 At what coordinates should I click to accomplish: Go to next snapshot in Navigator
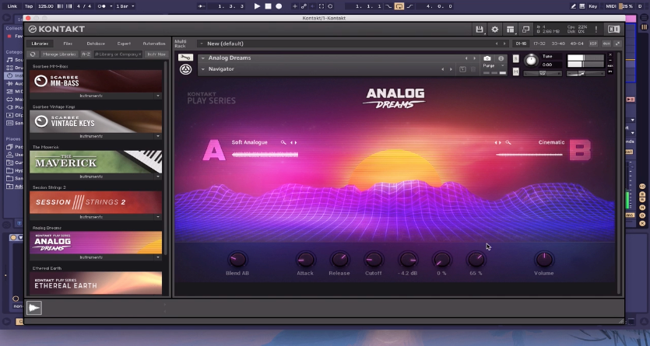451,69
